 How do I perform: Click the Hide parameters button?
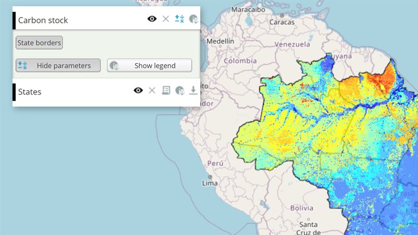(58, 66)
